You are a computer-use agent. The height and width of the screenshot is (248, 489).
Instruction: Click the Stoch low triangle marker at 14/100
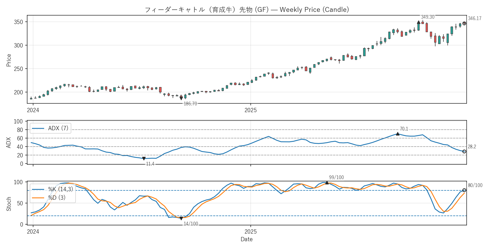click(x=181, y=218)
